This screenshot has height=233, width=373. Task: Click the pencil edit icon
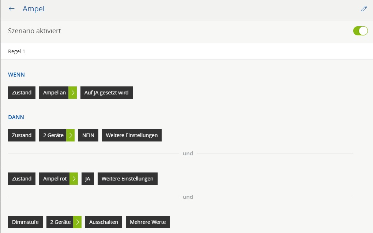point(364,9)
